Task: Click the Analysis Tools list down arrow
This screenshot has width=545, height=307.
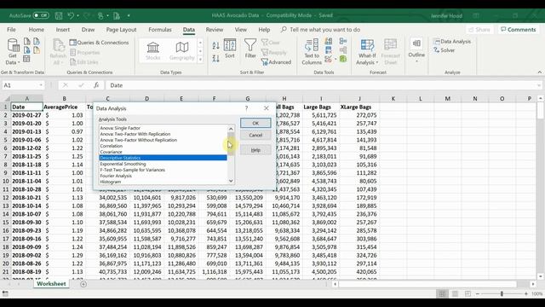Action: pyautogui.click(x=231, y=181)
